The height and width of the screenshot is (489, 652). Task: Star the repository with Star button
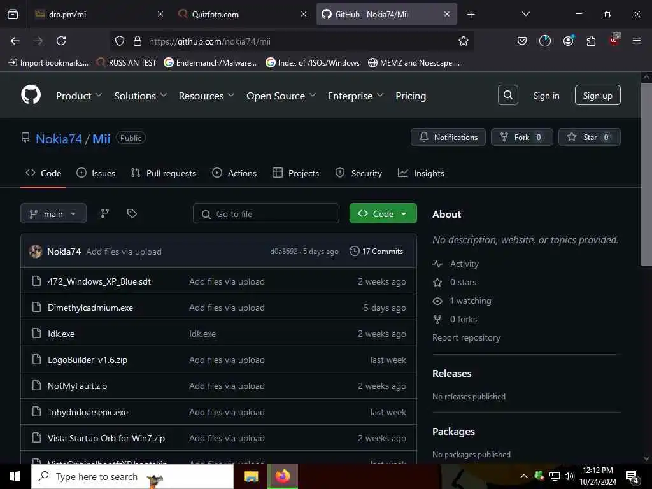(x=589, y=137)
